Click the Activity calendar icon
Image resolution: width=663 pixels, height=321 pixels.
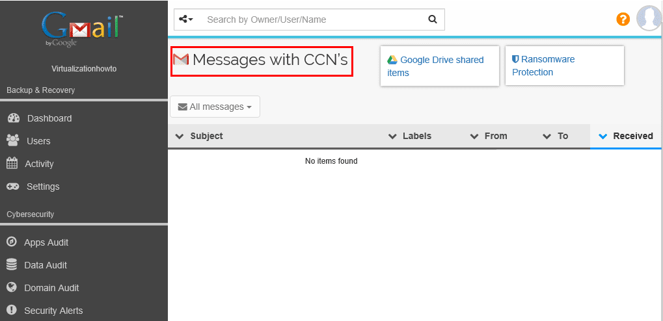pos(12,163)
